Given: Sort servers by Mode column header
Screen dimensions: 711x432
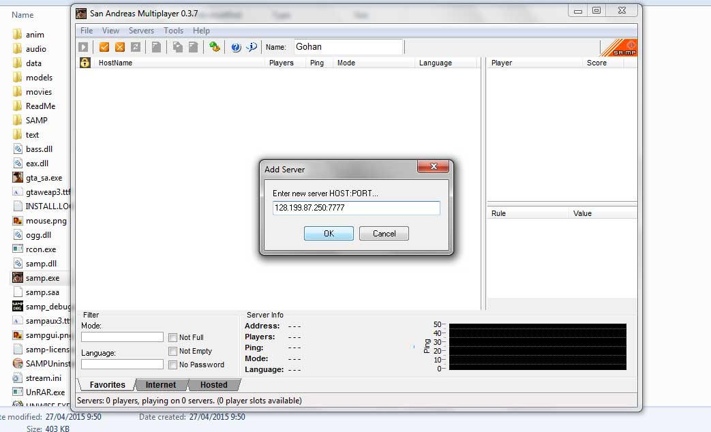Looking at the screenshot, I should point(374,63).
